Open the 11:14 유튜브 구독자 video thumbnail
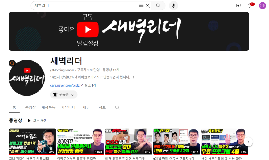The width and height of the screenshot is (269, 160). 177,142
